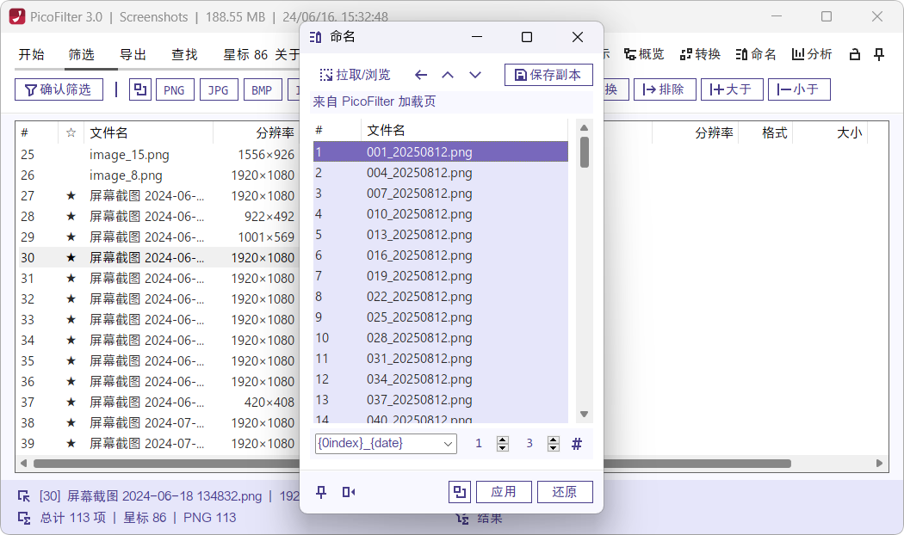Click the side-panel toggle icon beside the dialog pin
904x535 pixels.
pos(348,492)
